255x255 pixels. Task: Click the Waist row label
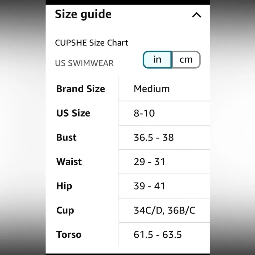[x=69, y=162]
